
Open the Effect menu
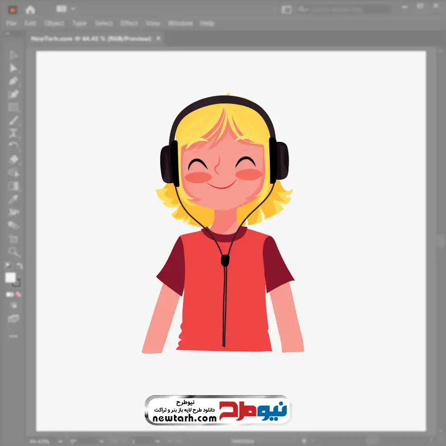coord(129,23)
